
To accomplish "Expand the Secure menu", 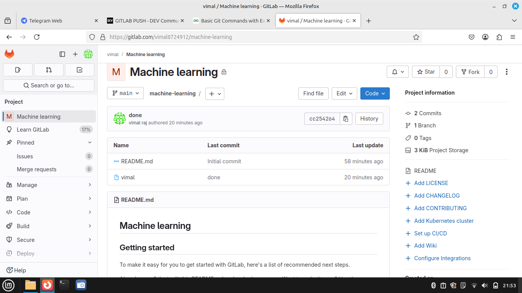I will point(49,240).
